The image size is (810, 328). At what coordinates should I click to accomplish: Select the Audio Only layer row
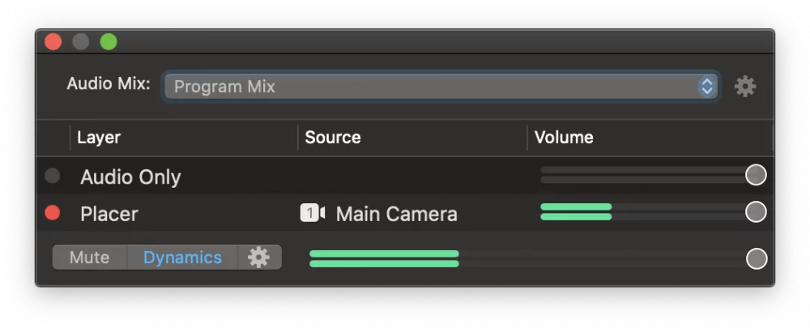pyautogui.click(x=404, y=176)
